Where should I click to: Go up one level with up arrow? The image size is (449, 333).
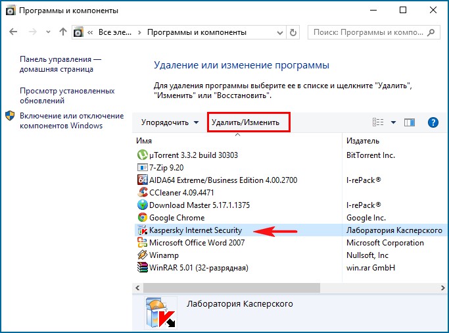tap(63, 32)
